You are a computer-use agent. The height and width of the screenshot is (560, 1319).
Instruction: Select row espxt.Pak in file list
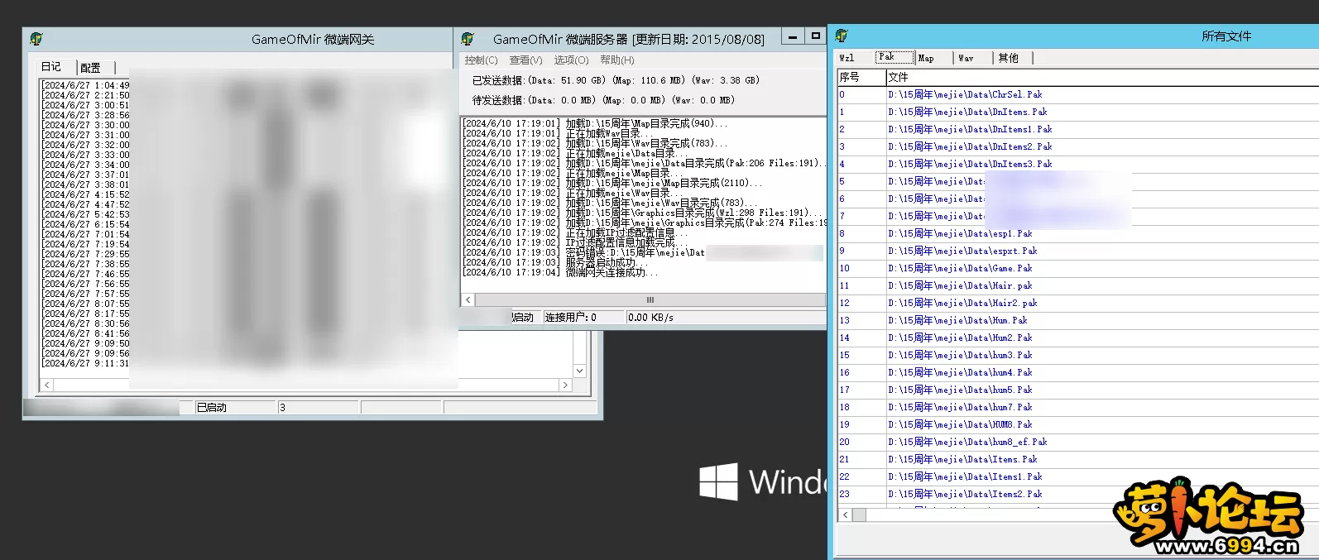(x=1078, y=251)
